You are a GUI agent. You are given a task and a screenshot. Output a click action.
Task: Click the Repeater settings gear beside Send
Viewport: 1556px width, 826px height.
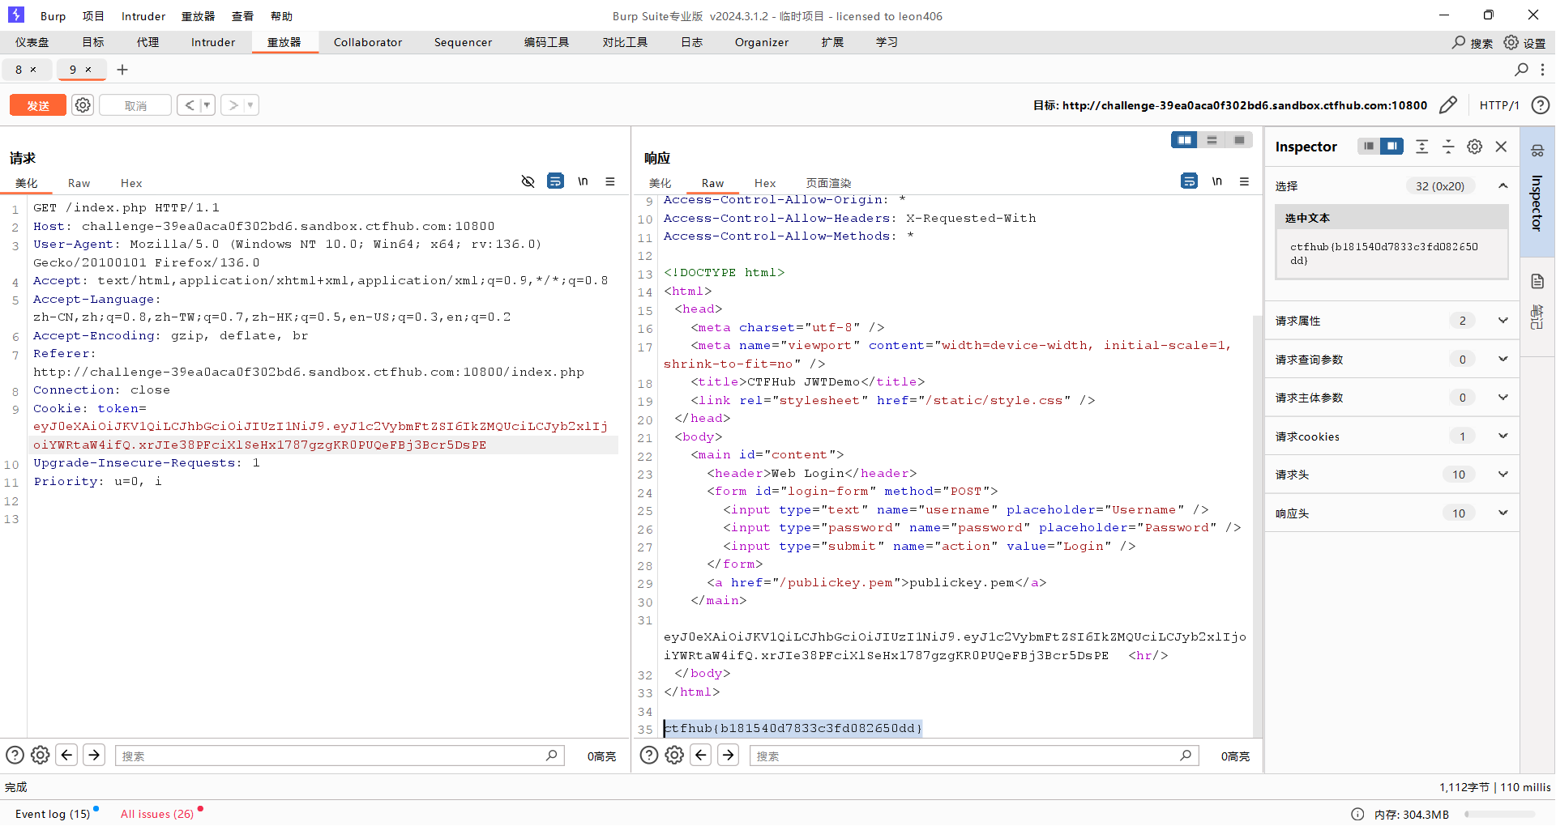pos(83,105)
